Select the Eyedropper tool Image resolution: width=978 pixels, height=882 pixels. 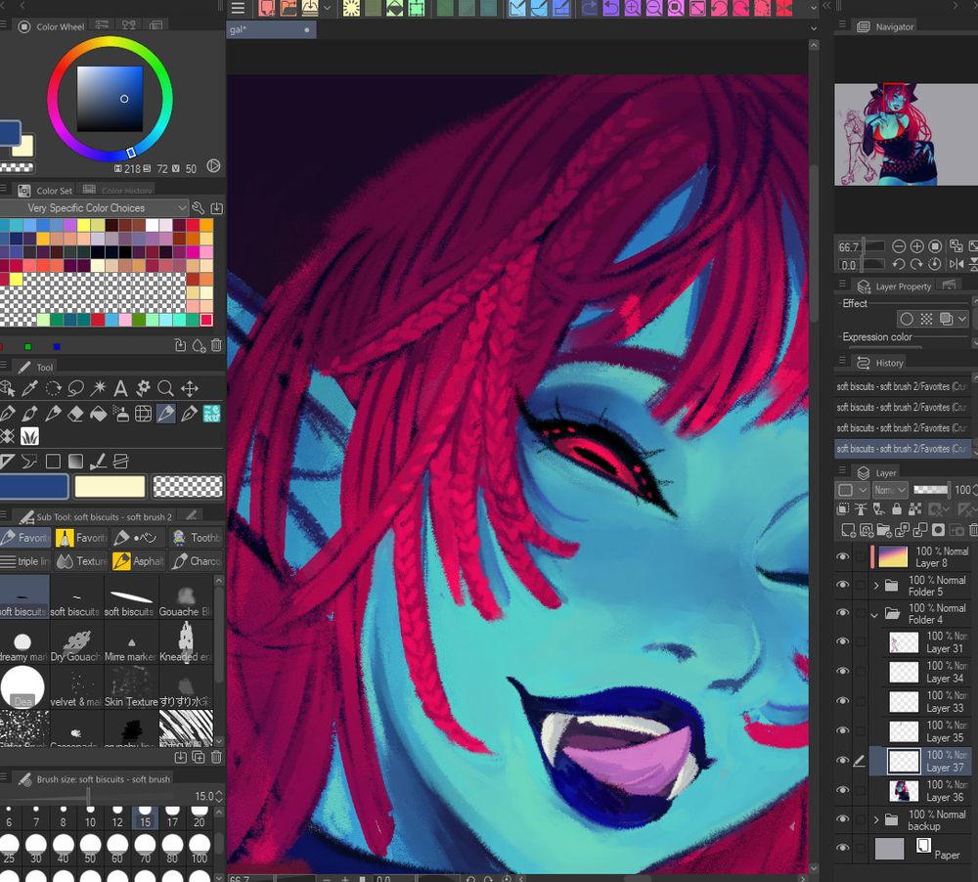click(29, 388)
